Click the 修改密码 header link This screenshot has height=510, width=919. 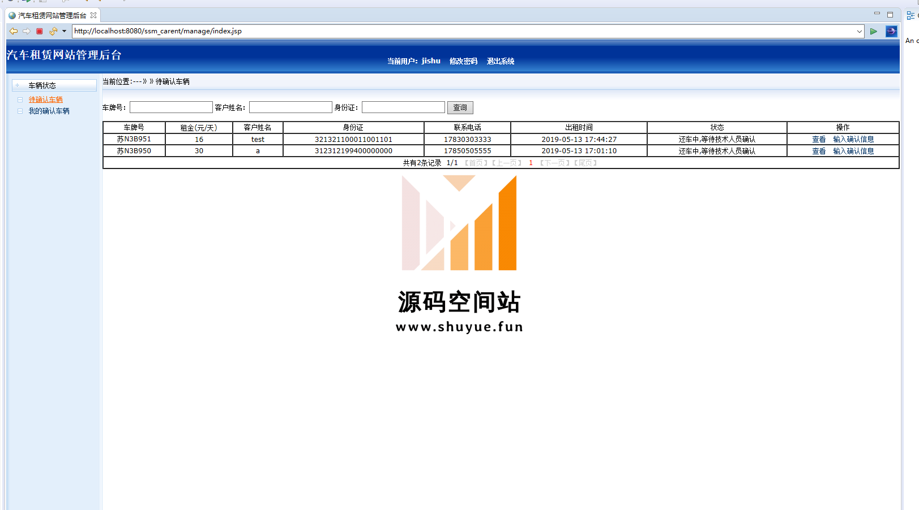(463, 61)
